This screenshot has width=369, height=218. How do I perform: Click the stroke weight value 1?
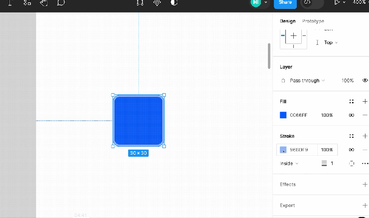pyautogui.click(x=332, y=163)
